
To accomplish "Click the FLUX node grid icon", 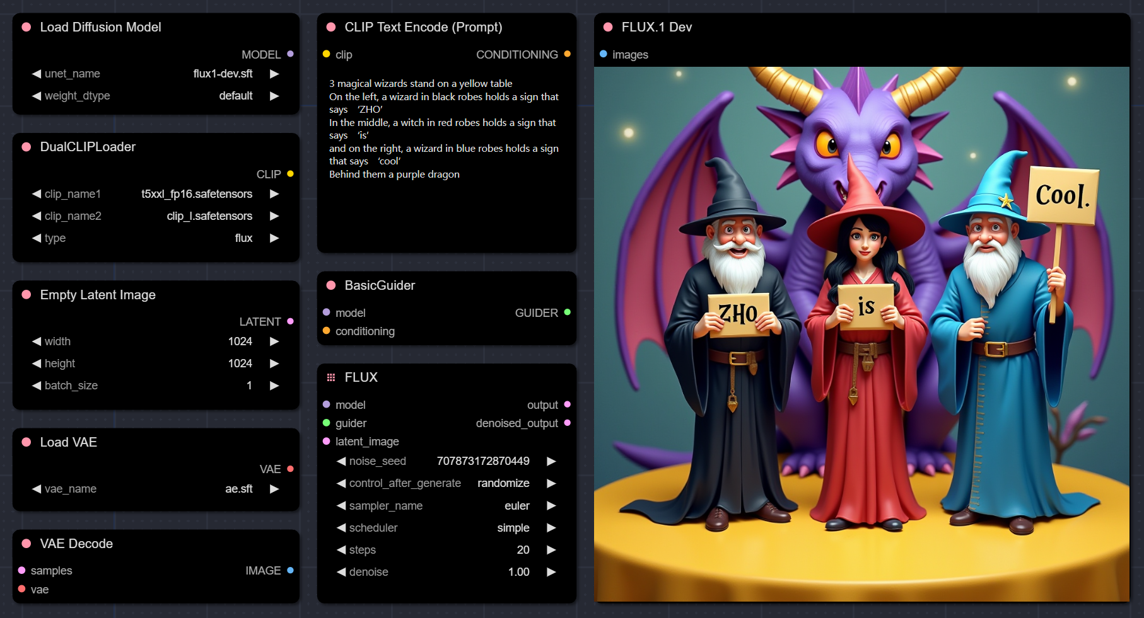I will click(x=330, y=377).
